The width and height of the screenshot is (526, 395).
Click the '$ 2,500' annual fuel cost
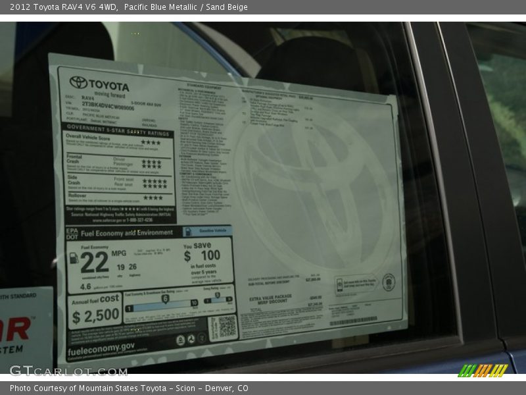tap(96, 317)
